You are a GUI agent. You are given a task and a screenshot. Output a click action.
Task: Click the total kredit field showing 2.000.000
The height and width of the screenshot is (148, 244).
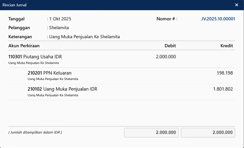coord(208,133)
